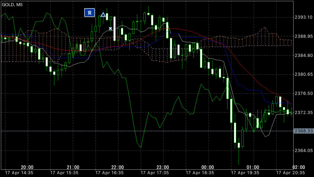
Task: Click the 2393.10 price axis label
Action: (304, 17)
